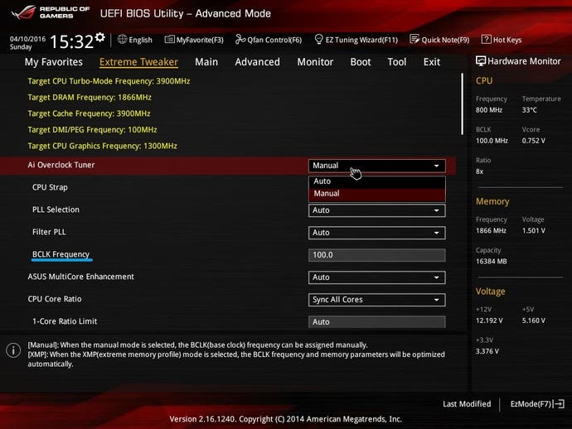Click the Quick Note pencil icon
The image size is (572, 429).
tap(414, 39)
